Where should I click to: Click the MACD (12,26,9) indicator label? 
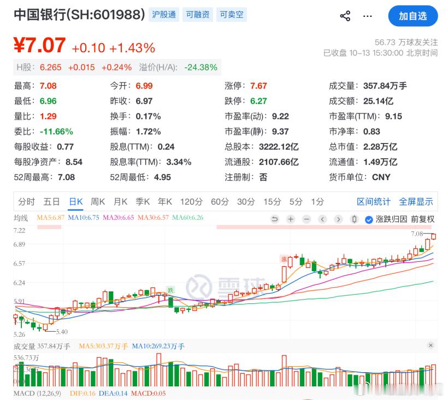(x=38, y=393)
